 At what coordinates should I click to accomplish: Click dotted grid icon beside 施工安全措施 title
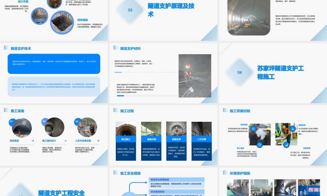(116, 172)
